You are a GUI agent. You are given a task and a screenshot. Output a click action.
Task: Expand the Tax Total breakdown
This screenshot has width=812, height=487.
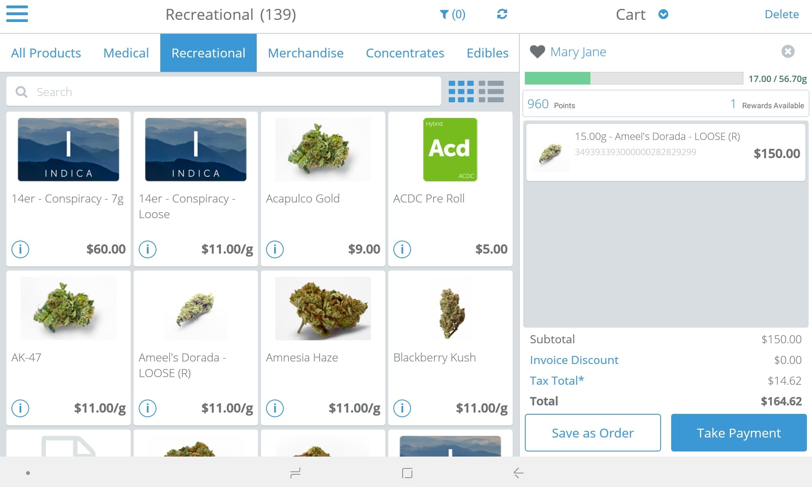[557, 380]
